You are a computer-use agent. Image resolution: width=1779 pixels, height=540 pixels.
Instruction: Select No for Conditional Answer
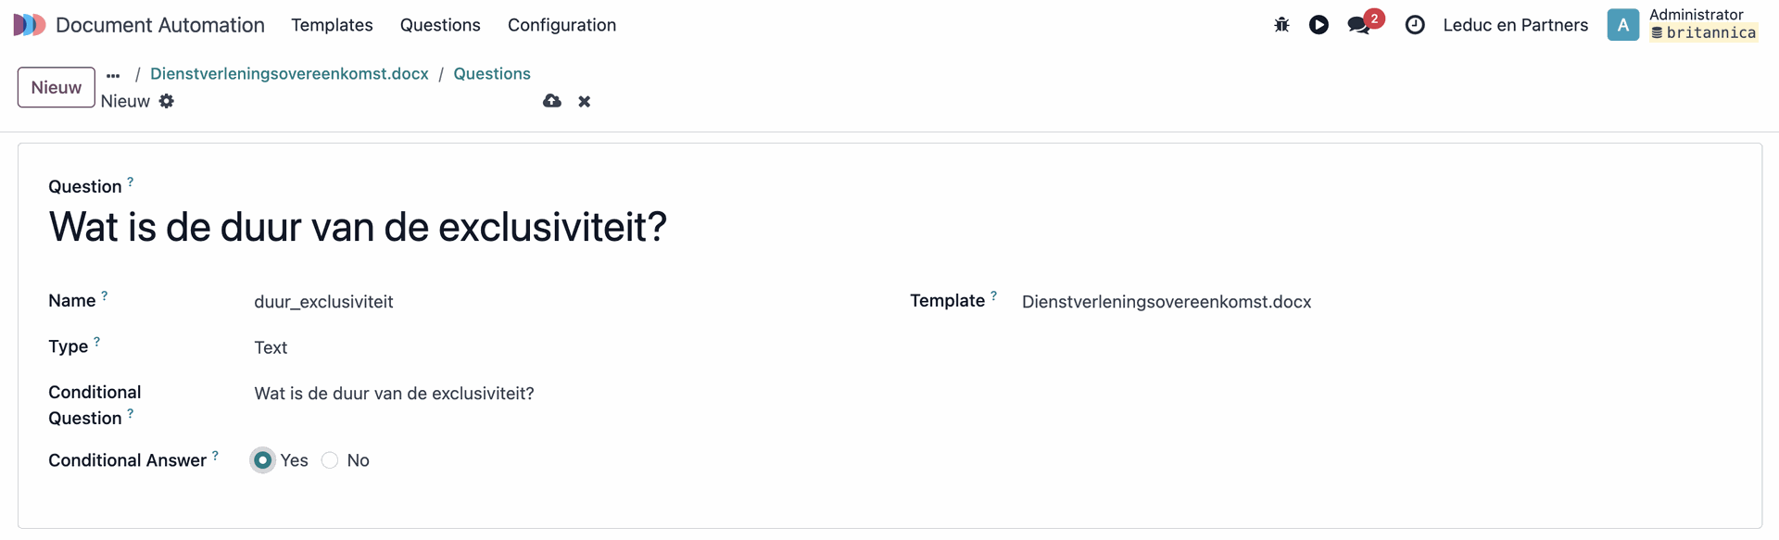[330, 460]
